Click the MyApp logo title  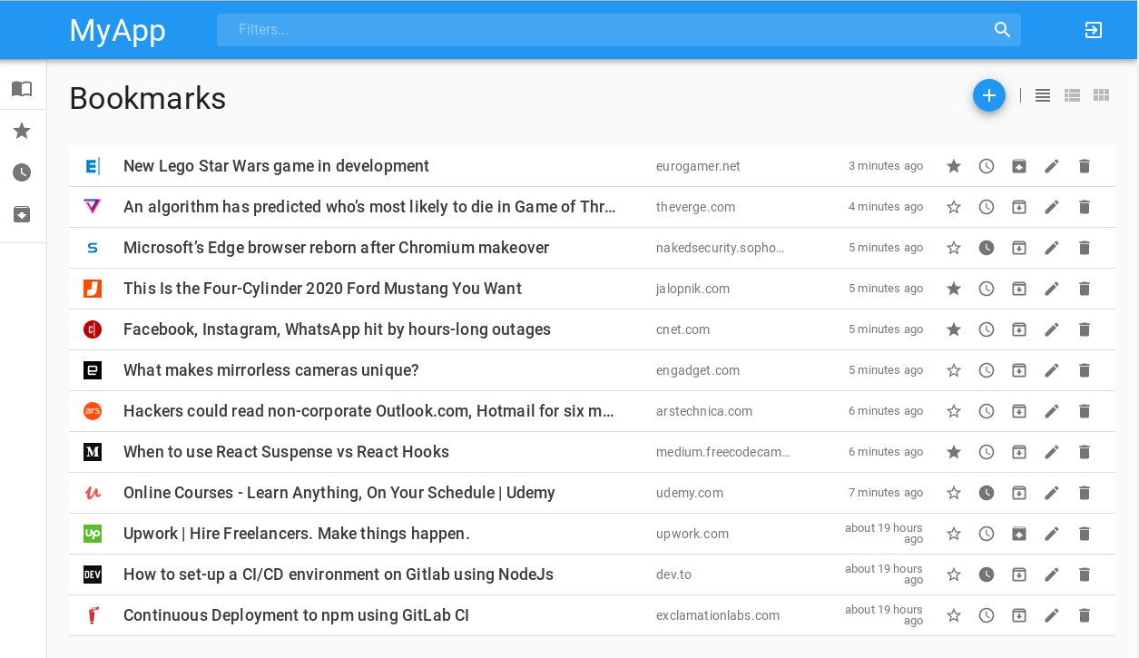pyautogui.click(x=118, y=30)
